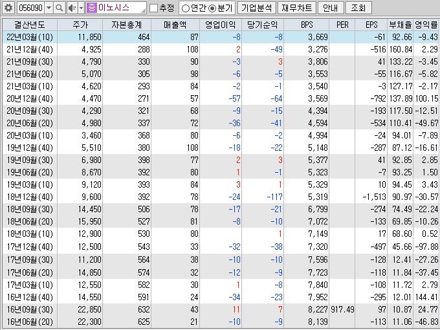Image resolution: width=440 pixels, height=330 pixels.
Task: Click PER value 917.49
Action: 342,309
